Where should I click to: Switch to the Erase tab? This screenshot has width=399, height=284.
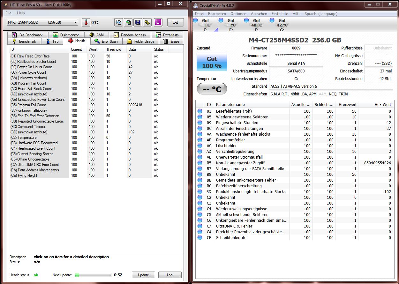[171, 41]
